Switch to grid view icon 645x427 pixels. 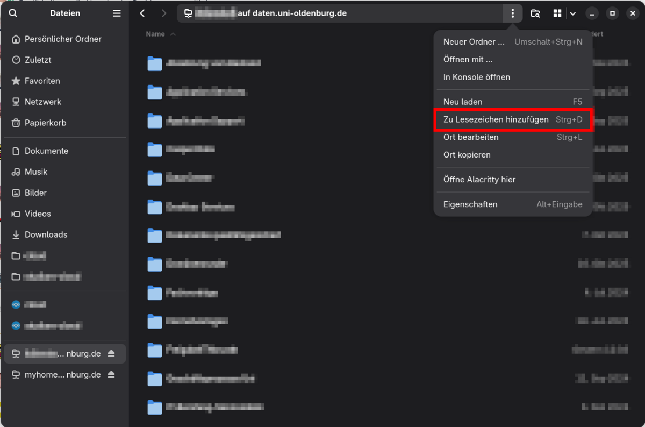coord(557,13)
